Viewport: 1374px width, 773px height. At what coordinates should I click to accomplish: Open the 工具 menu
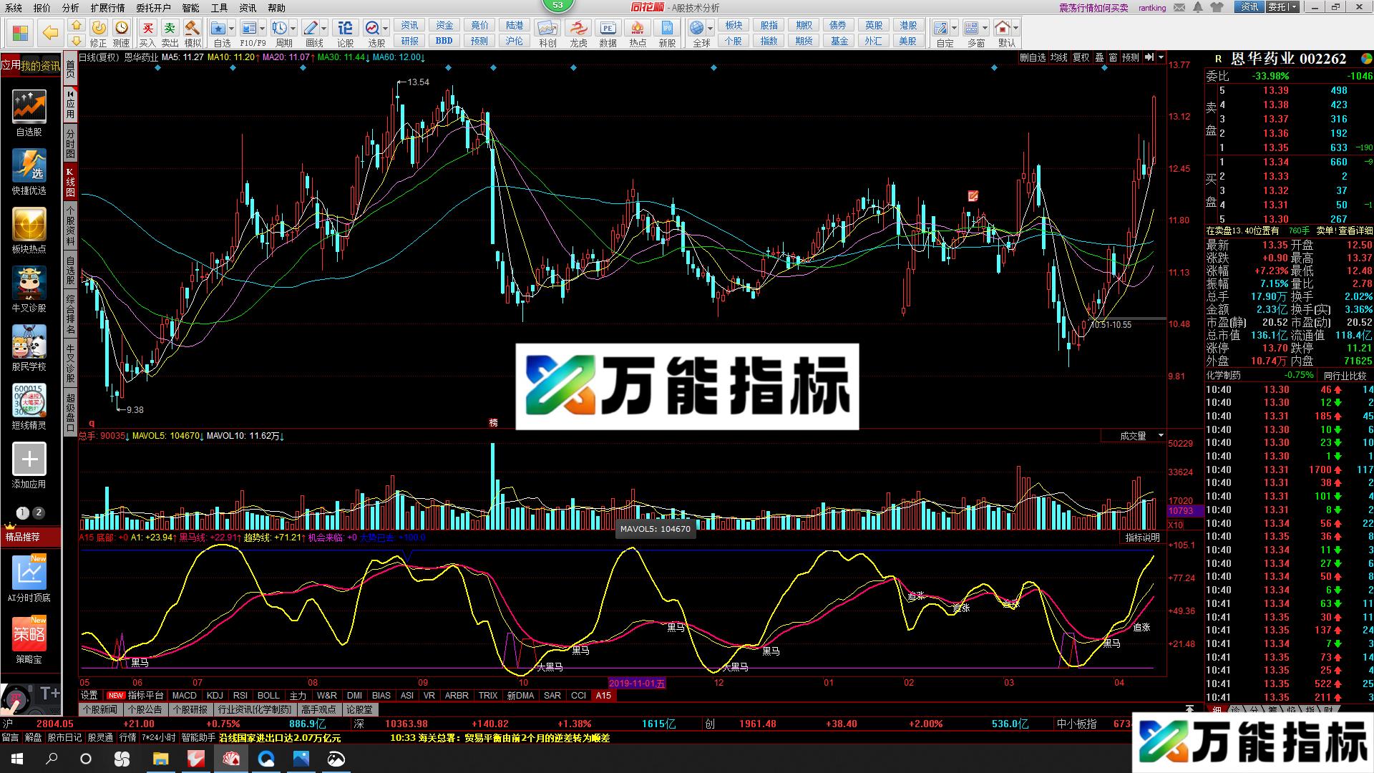pyautogui.click(x=218, y=8)
